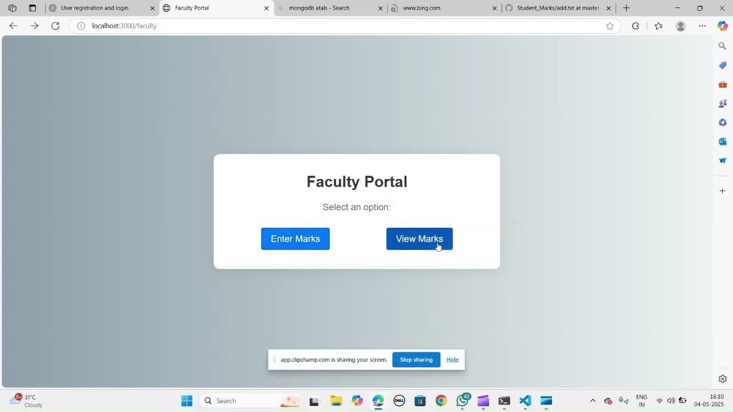Image resolution: width=733 pixels, height=412 pixels.
Task: Open Microsoft 365 sidebar icon
Action: pyautogui.click(x=723, y=122)
